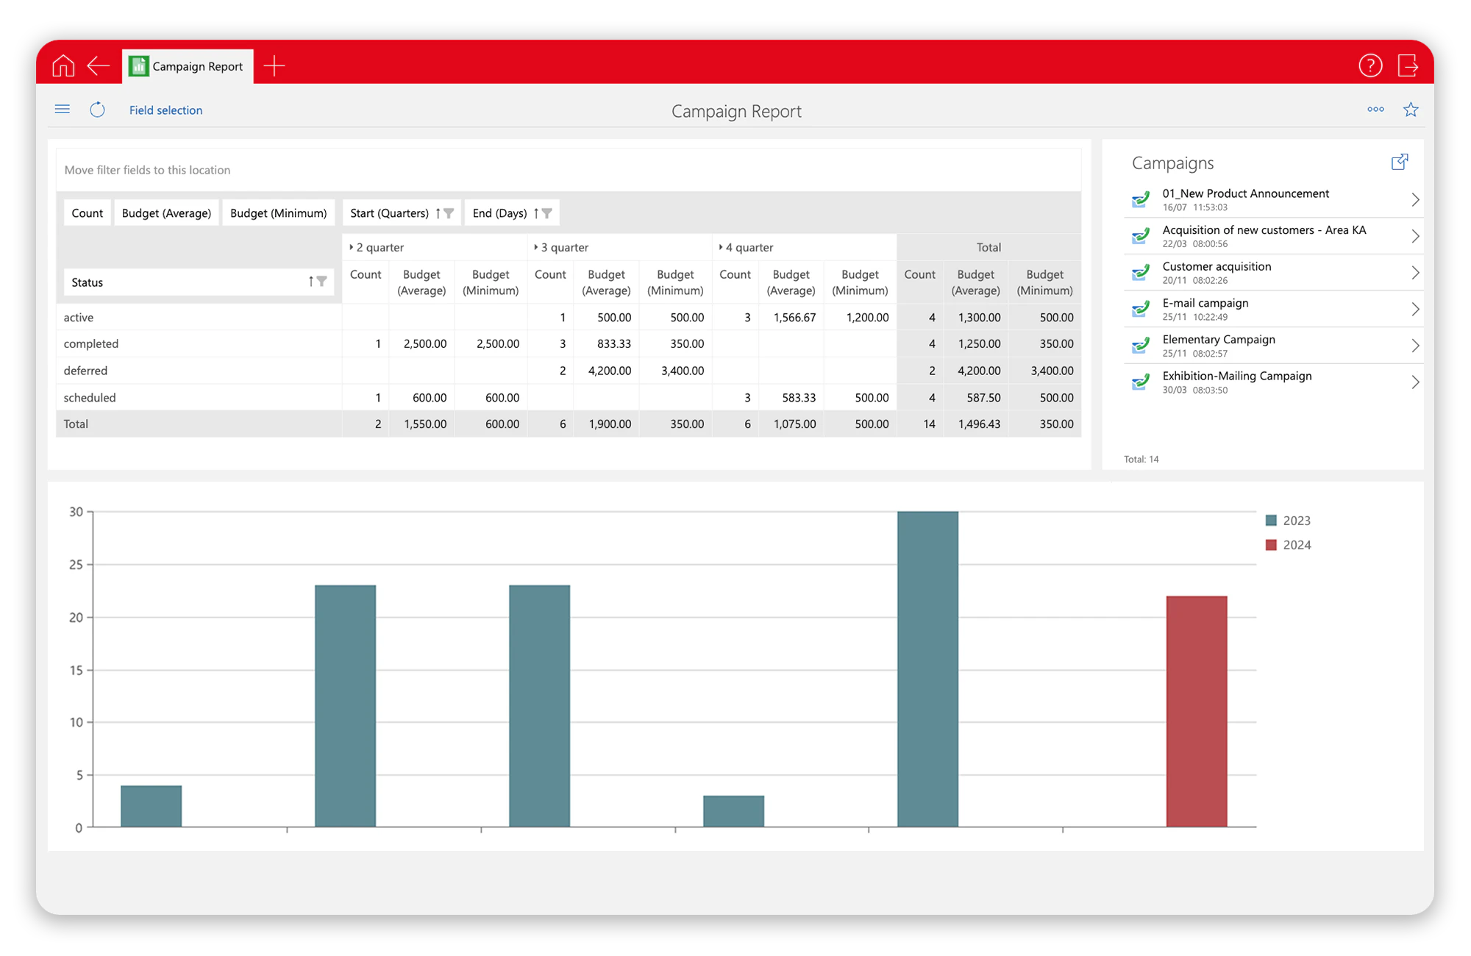Click the 2024 red legend swatch
This screenshot has width=1471, height=956.
tap(1271, 545)
